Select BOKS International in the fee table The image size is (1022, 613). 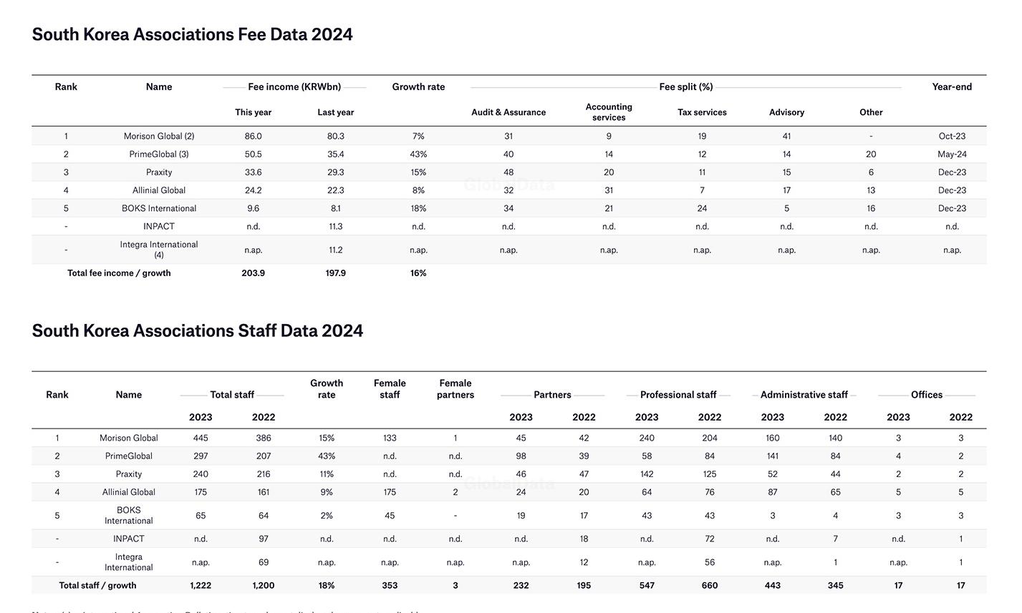click(159, 208)
